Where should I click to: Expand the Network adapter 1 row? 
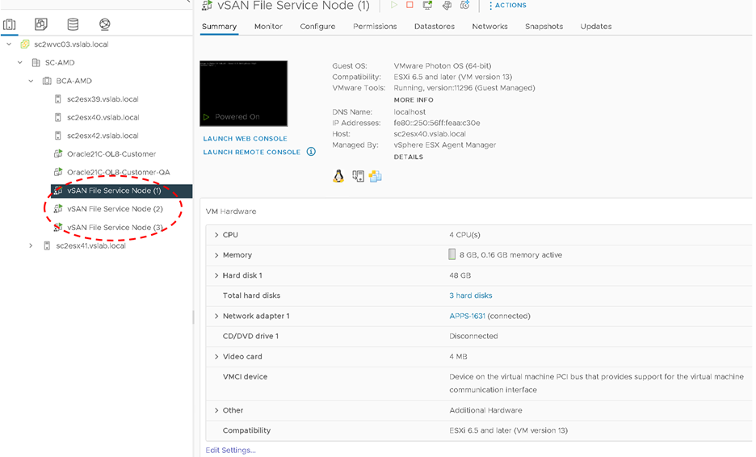click(216, 317)
